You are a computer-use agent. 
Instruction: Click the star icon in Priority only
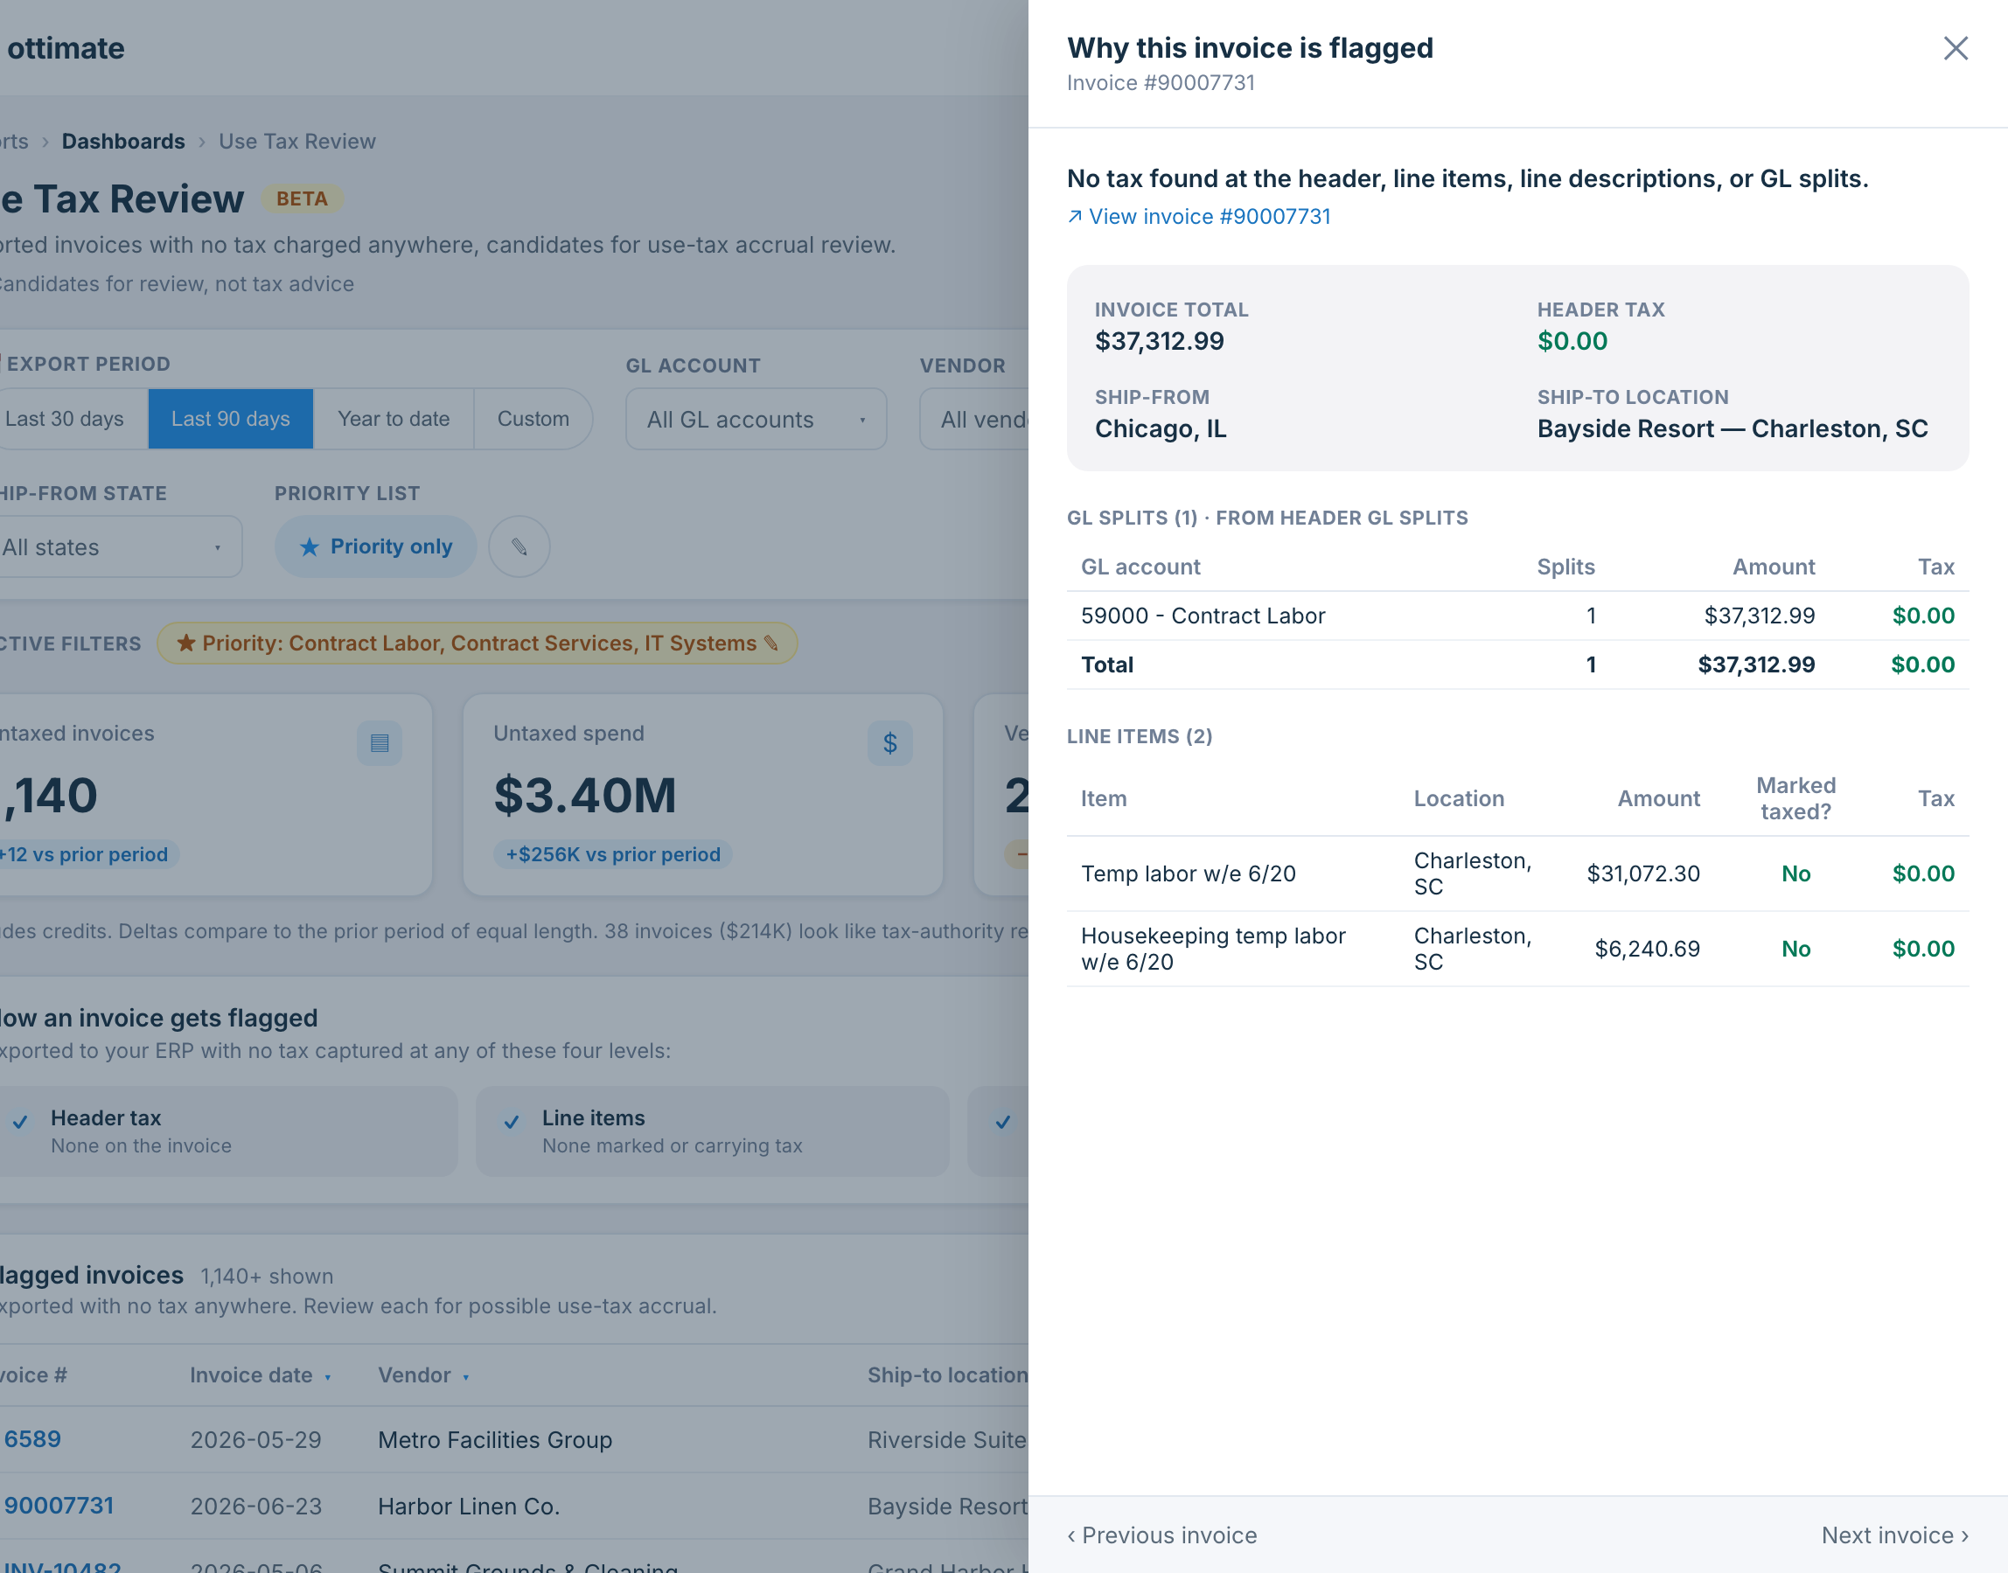pyautogui.click(x=310, y=547)
